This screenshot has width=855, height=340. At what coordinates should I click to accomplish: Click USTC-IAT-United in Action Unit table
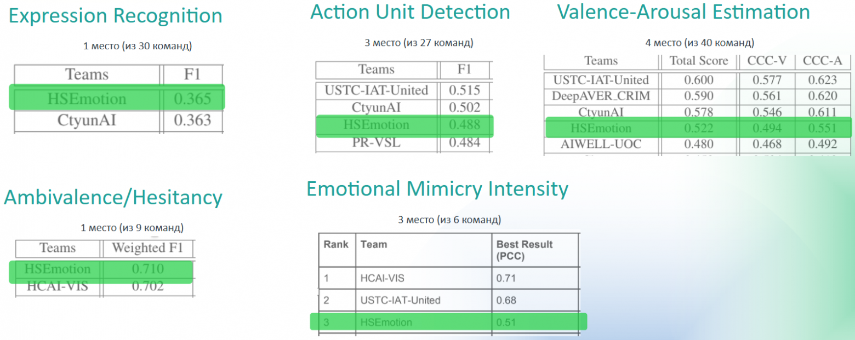(376, 90)
